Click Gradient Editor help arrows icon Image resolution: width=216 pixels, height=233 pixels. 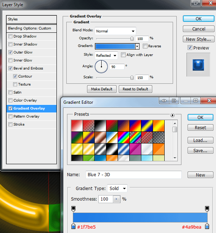[x=164, y=101]
